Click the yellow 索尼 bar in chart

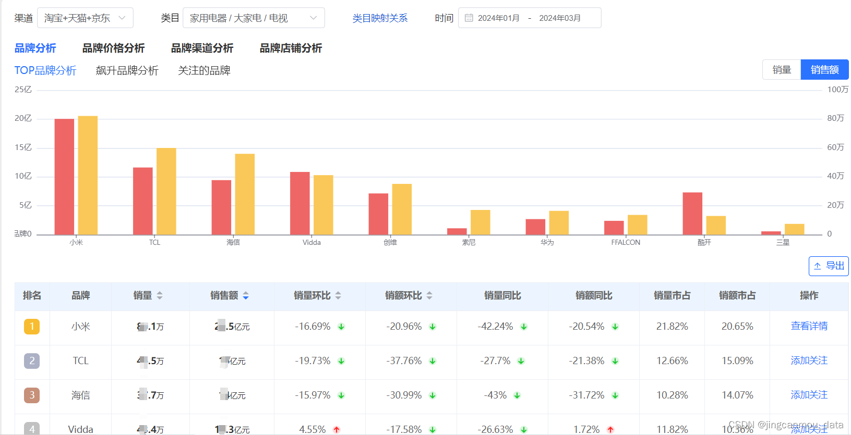coord(480,222)
